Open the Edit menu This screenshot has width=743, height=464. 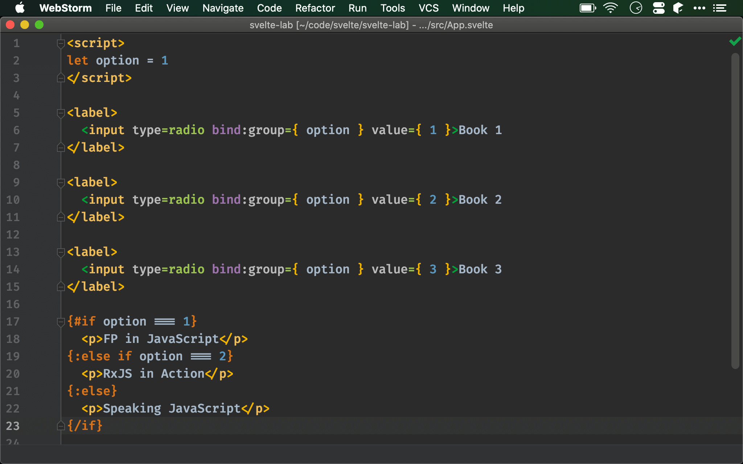pyautogui.click(x=144, y=8)
